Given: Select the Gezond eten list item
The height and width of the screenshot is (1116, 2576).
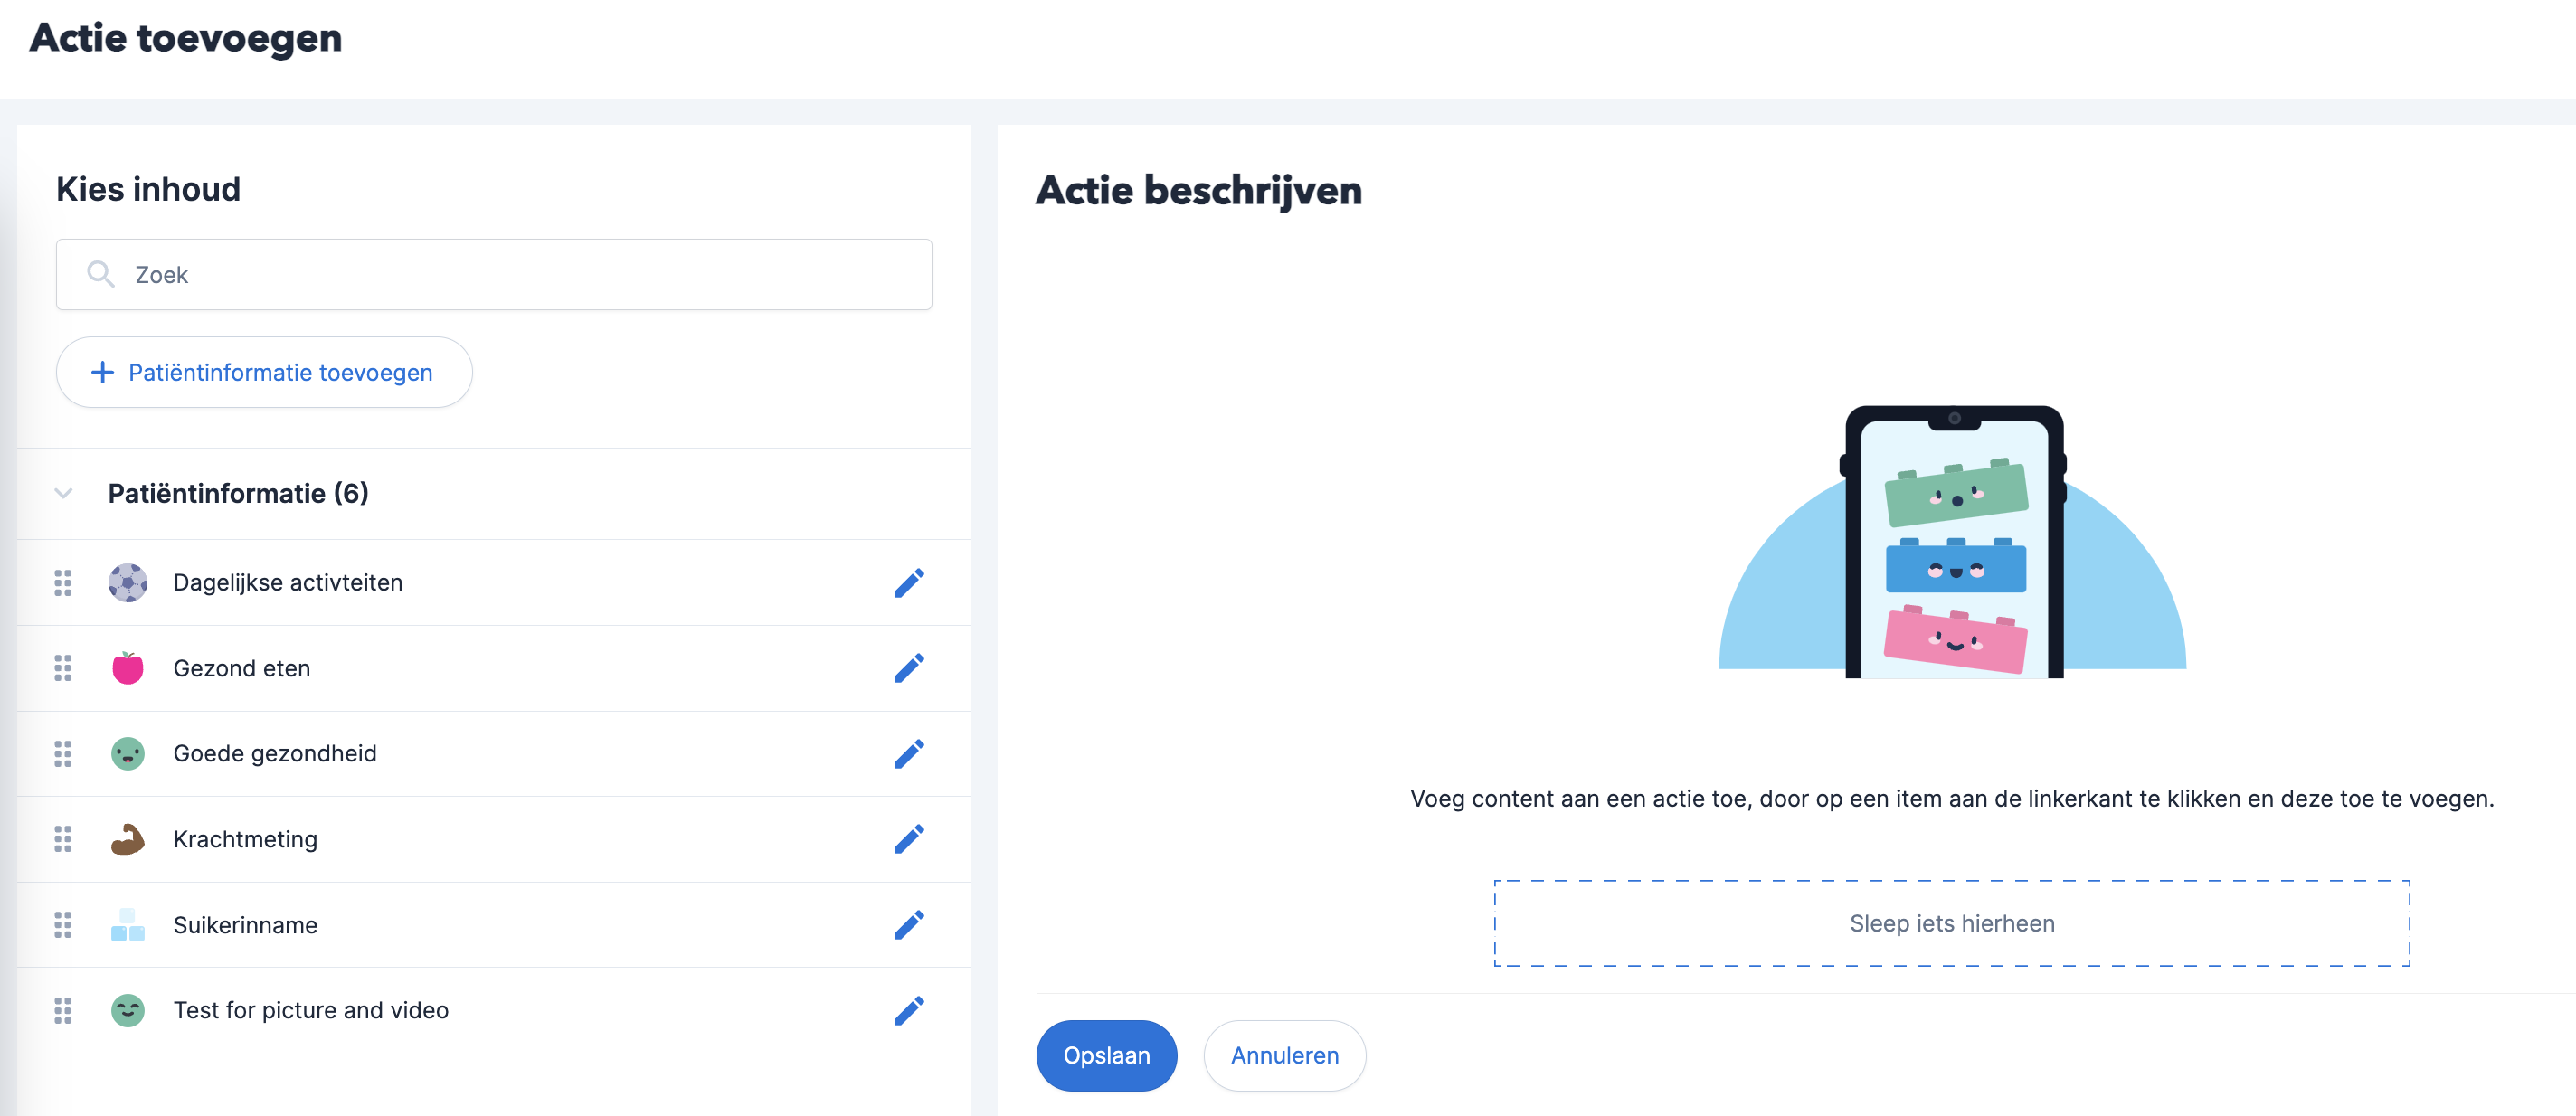Looking at the screenshot, I should tap(494, 668).
